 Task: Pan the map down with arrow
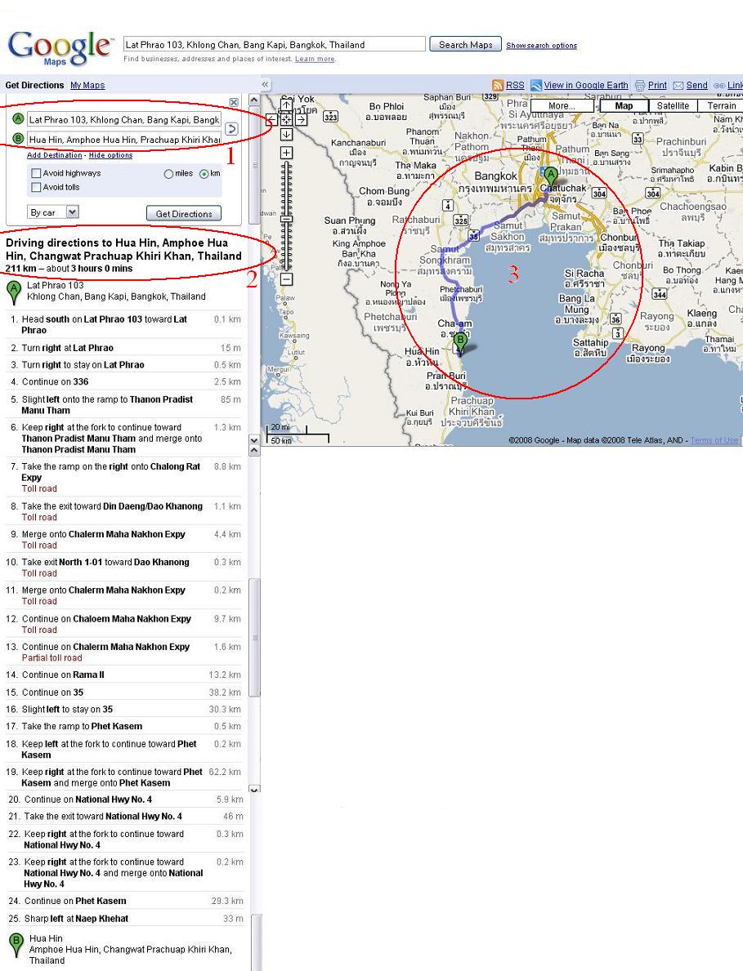(286, 135)
